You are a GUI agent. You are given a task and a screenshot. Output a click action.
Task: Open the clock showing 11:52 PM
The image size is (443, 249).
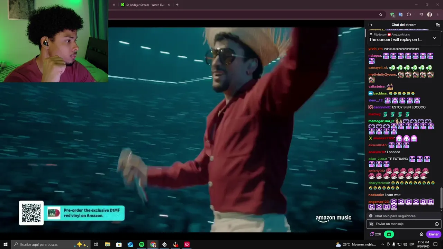423,245
